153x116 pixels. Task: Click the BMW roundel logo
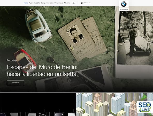click(124, 4)
